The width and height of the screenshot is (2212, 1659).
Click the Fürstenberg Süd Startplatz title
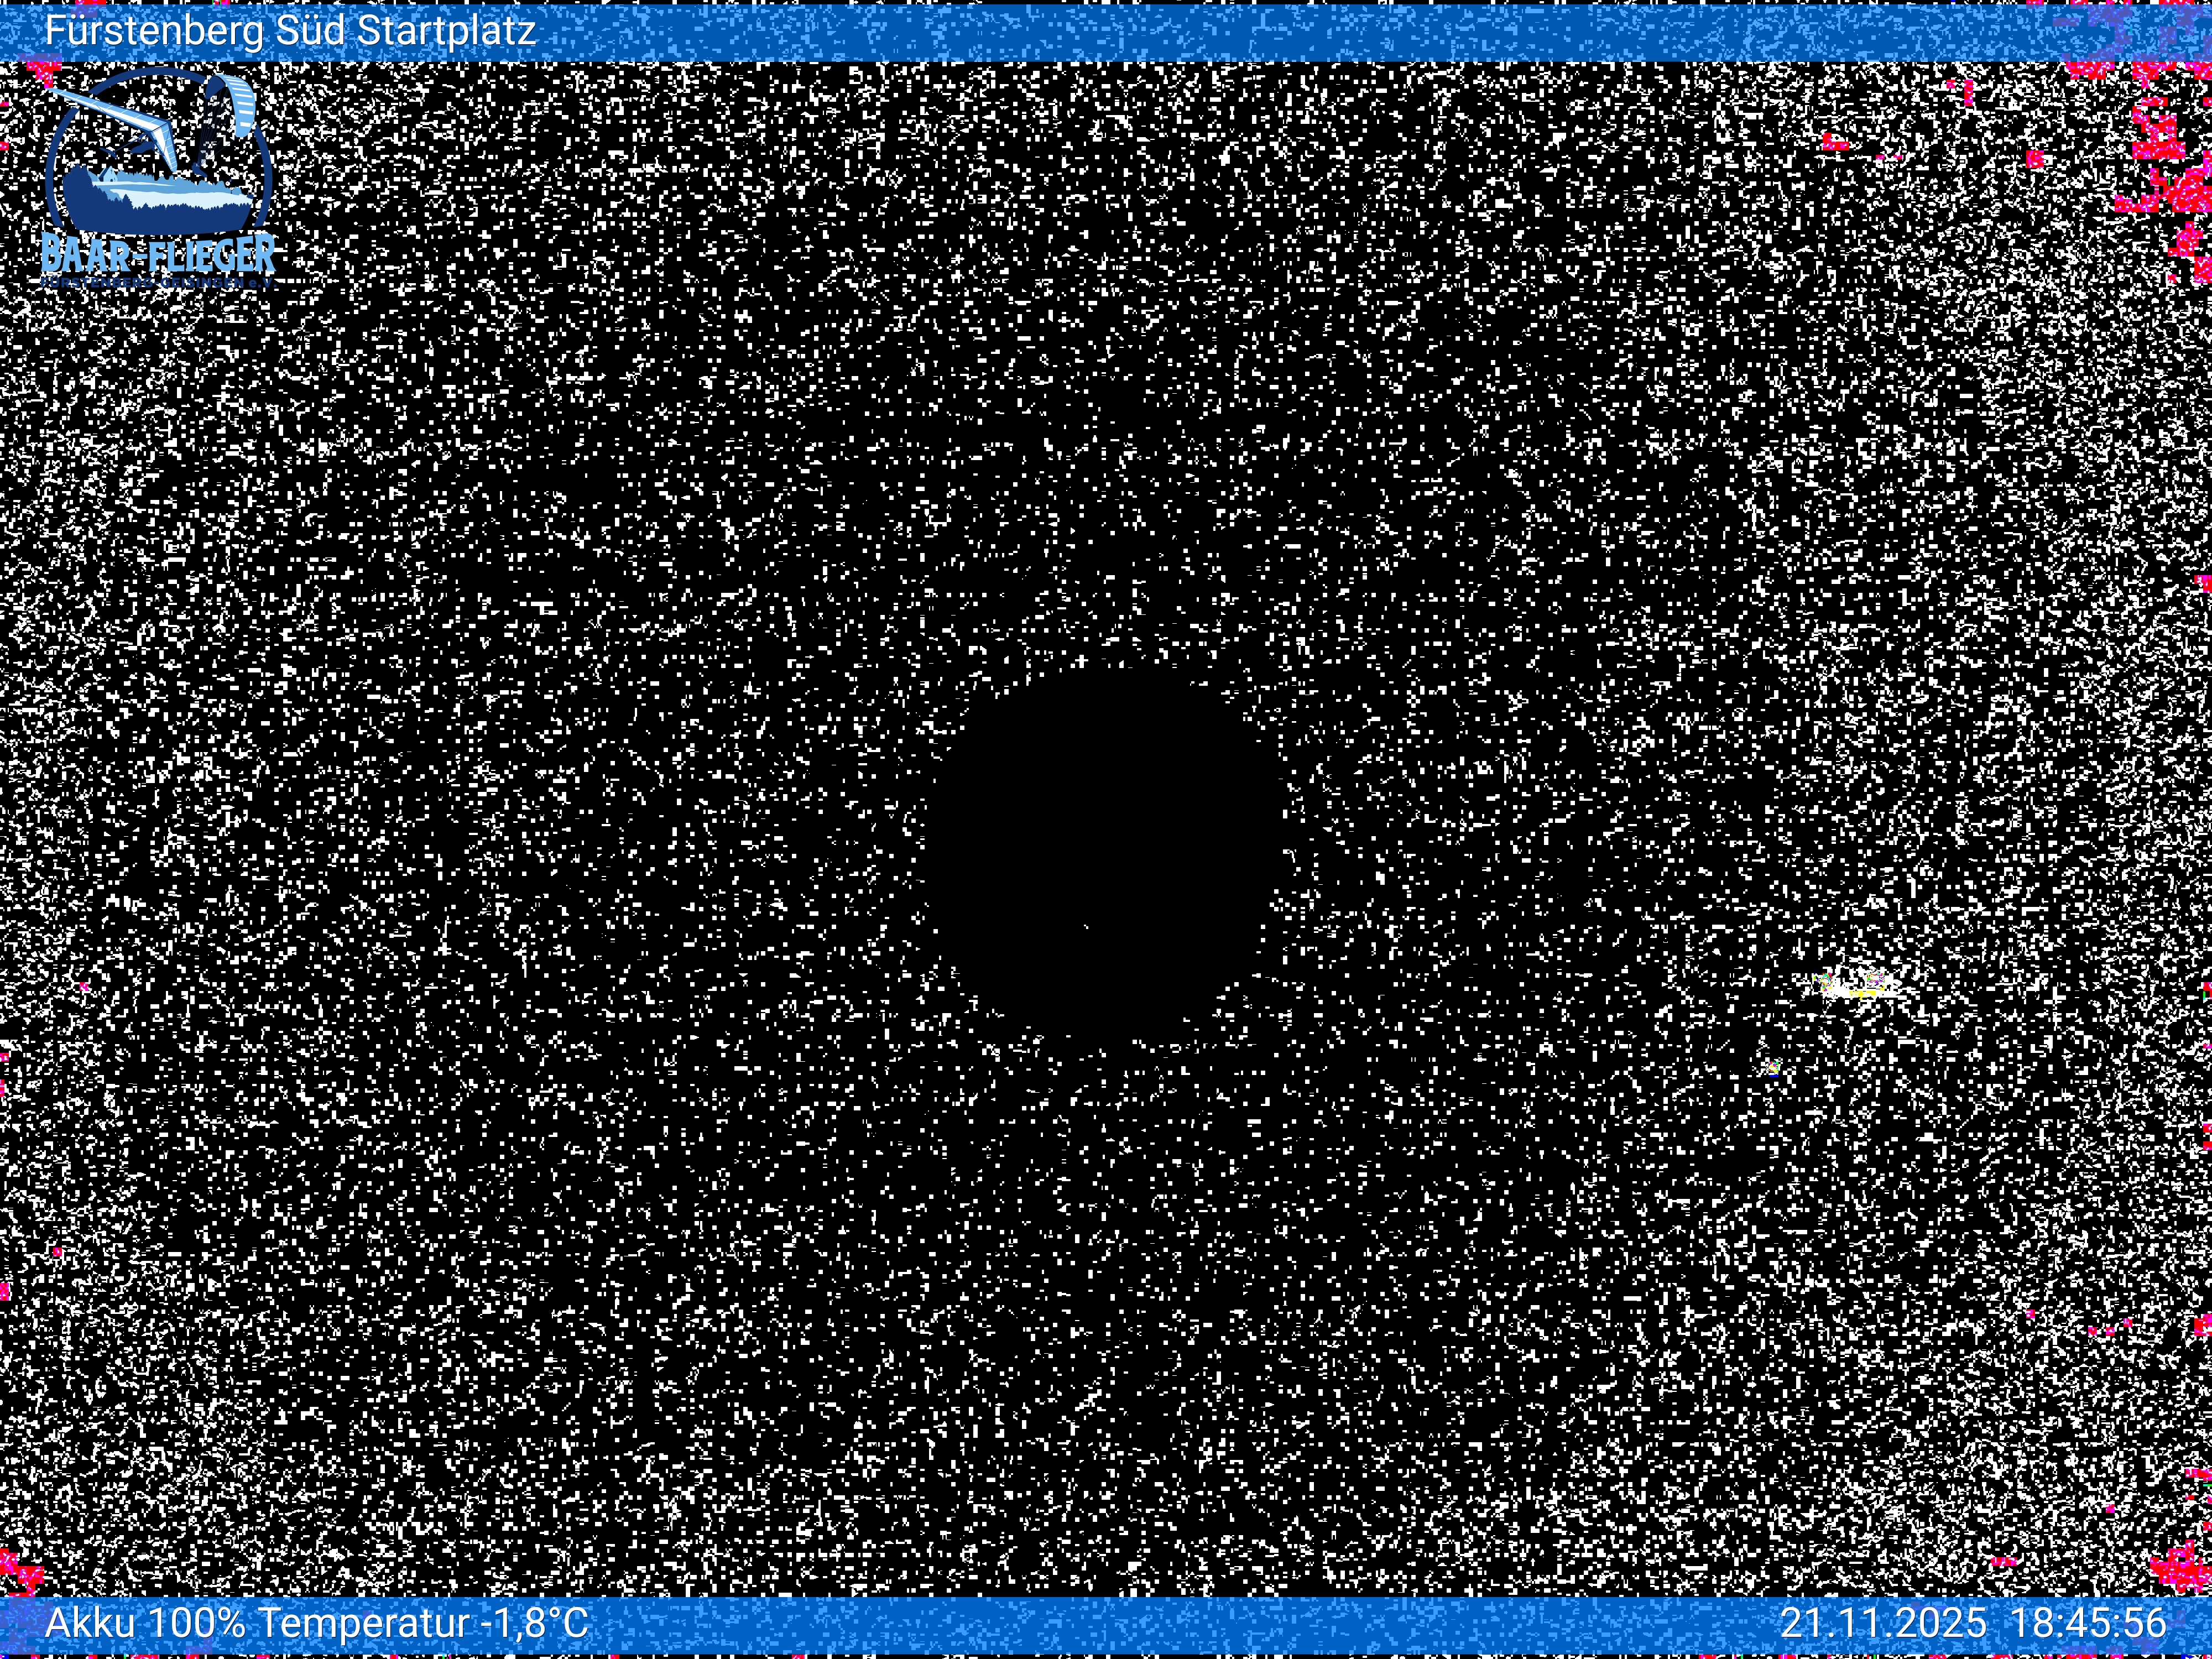290,31
